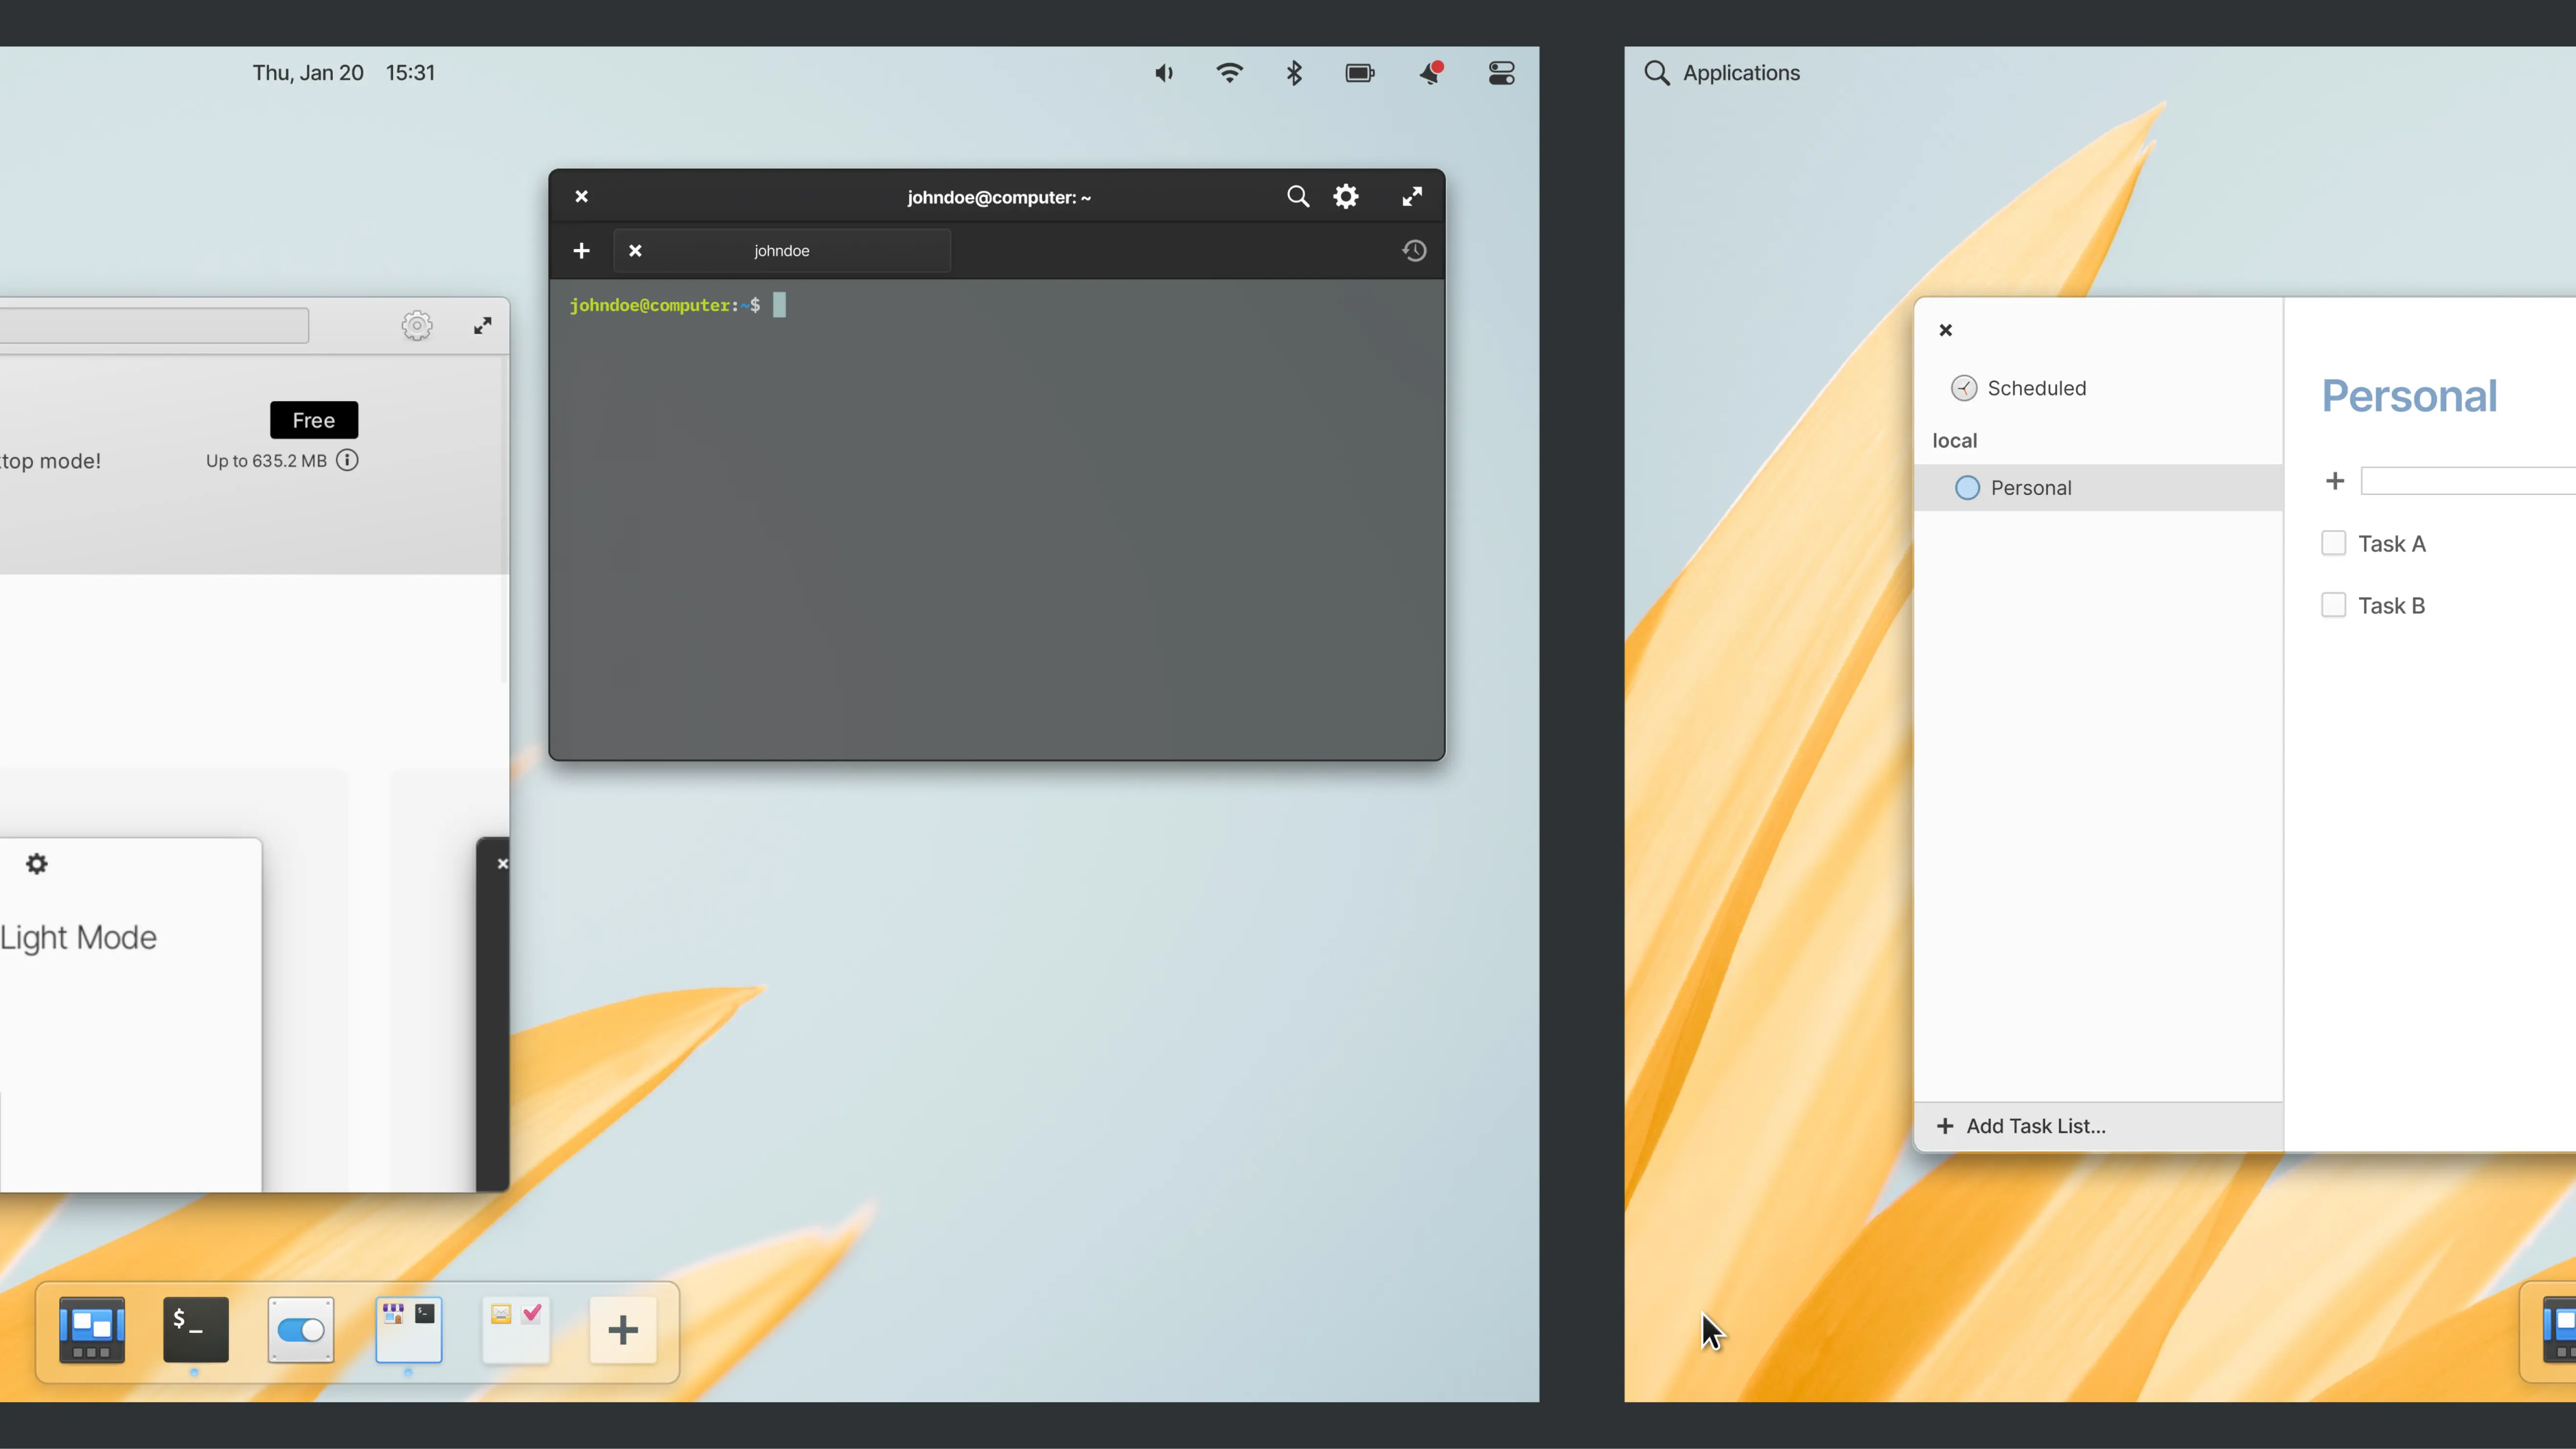Open terminal search with magnifier icon
Screen dimensions: 2576x1449
[1297, 196]
